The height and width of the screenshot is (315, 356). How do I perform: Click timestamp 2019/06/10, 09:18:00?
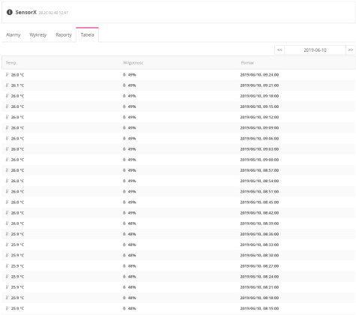coord(259,96)
